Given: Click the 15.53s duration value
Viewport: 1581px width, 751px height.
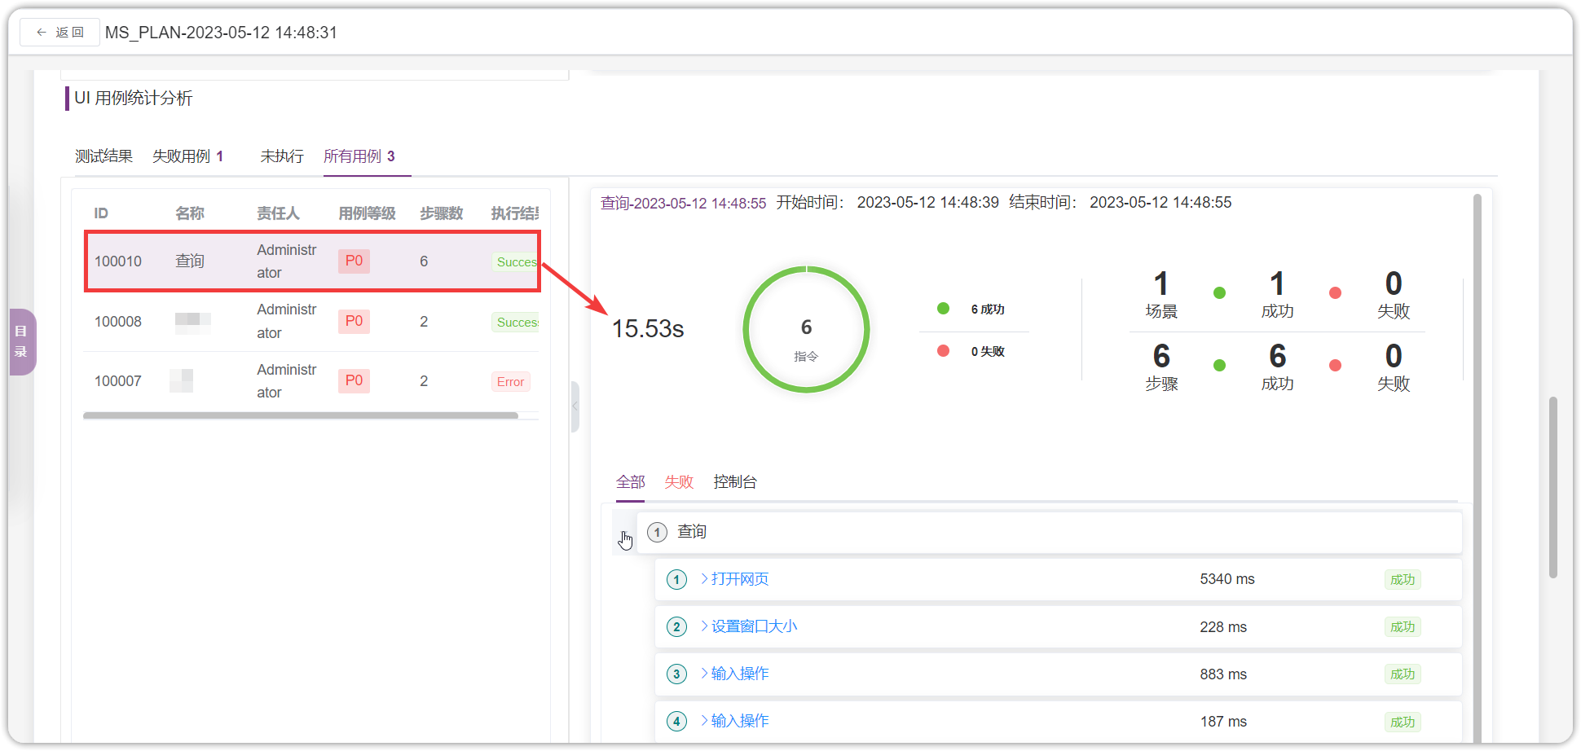Looking at the screenshot, I should pos(648,329).
